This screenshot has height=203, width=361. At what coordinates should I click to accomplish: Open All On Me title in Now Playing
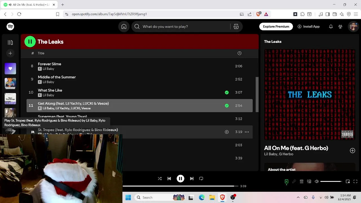coord(296,148)
